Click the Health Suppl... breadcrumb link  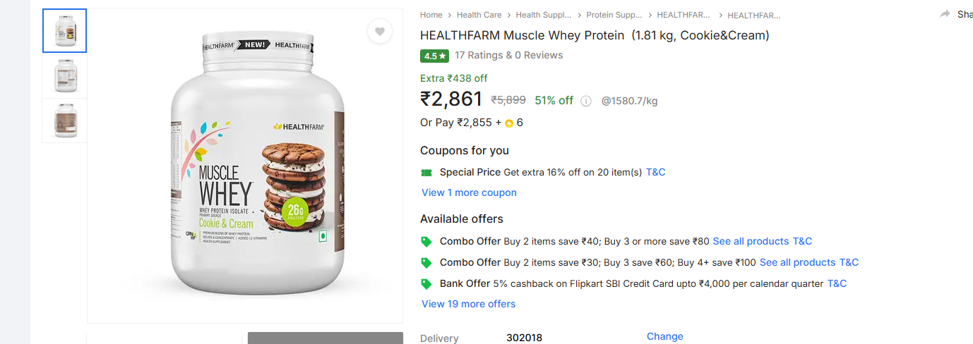(x=543, y=15)
